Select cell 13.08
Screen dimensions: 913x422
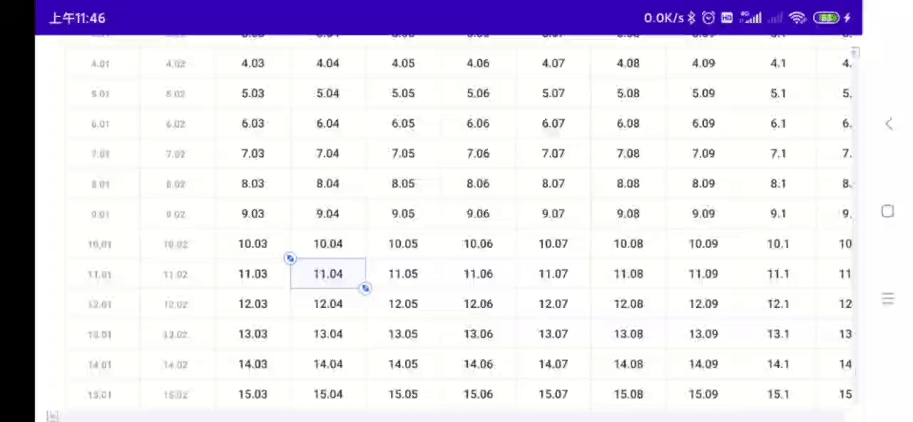click(628, 334)
